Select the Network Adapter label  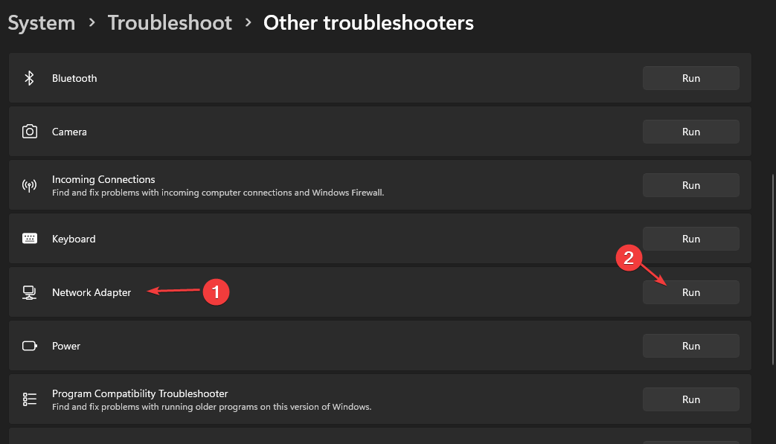(92, 292)
